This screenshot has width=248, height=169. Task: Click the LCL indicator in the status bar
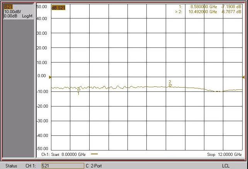coord(226,166)
